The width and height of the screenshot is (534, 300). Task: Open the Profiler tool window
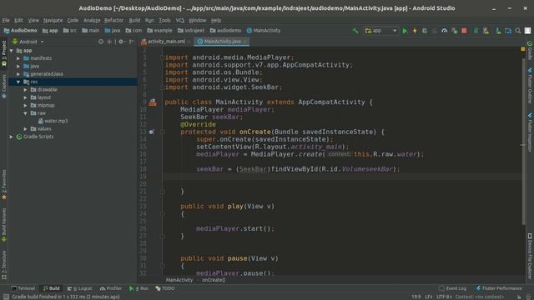click(x=111, y=288)
